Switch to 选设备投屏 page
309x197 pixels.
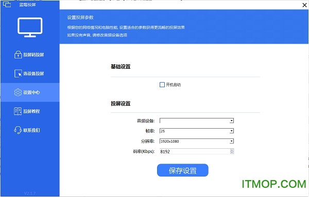pyautogui.click(x=30, y=73)
